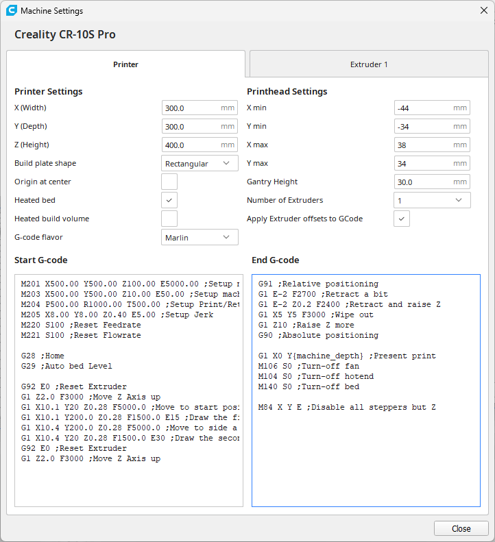Viewport: 495px width, 542px height.
Task: Switch to the Printer tab
Action: pyautogui.click(x=125, y=64)
